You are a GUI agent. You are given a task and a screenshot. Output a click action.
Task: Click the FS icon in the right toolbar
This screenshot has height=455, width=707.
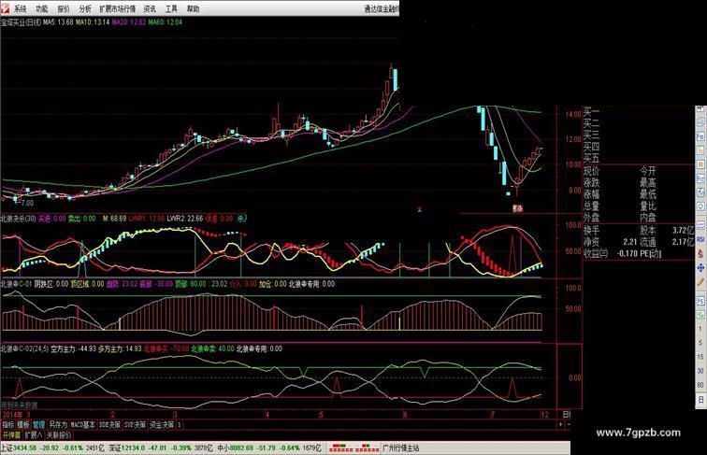(700, 302)
